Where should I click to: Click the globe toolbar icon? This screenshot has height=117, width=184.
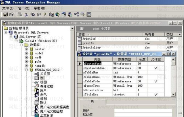pyautogui.click(x=57, y=15)
